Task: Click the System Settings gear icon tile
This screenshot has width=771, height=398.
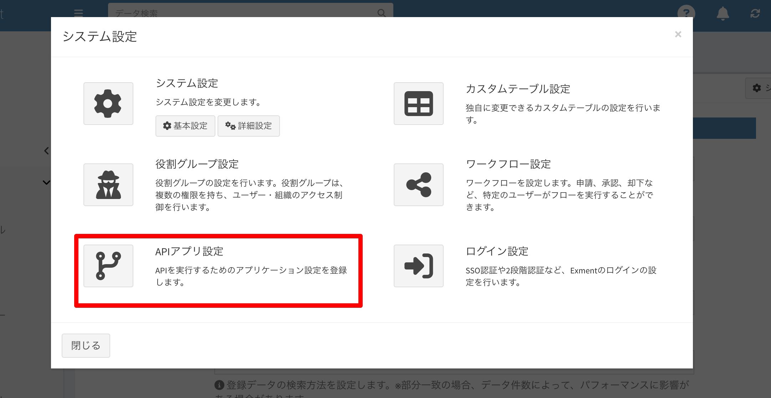Action: [108, 104]
